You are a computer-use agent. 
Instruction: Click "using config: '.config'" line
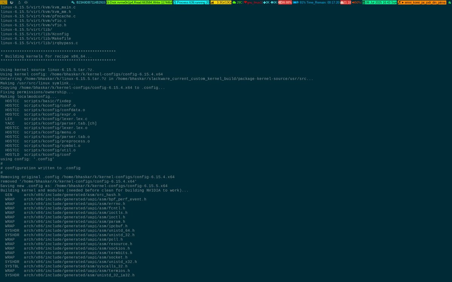tap(27, 159)
